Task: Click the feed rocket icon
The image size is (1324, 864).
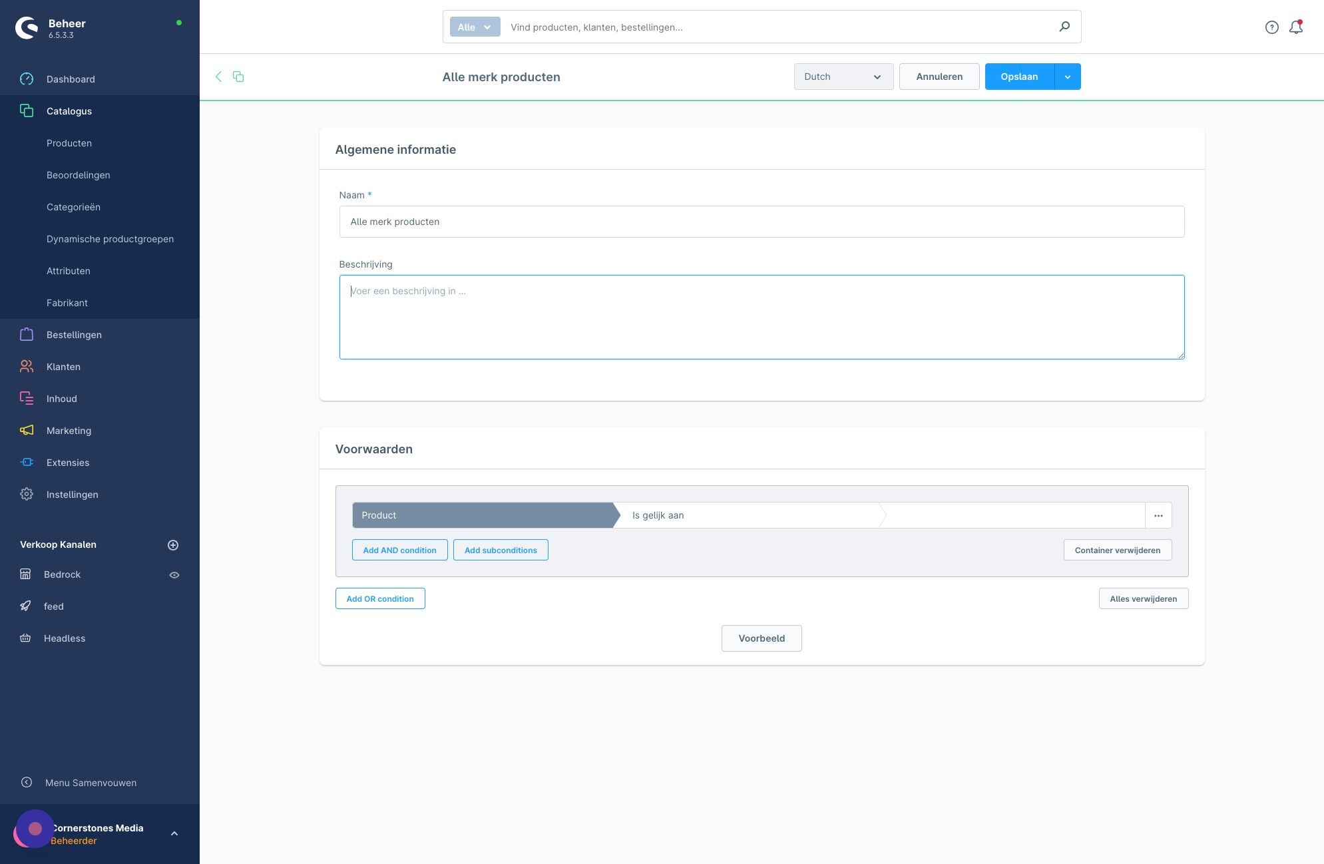Action: tap(25, 606)
